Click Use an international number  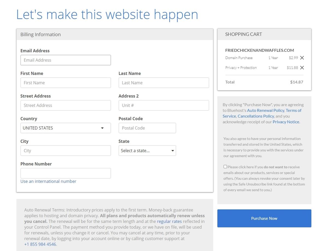tap(48, 181)
